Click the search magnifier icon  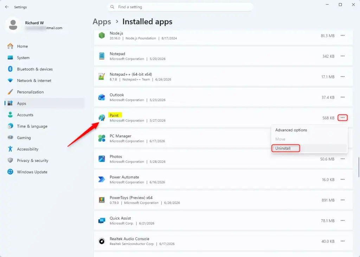pos(112,7)
